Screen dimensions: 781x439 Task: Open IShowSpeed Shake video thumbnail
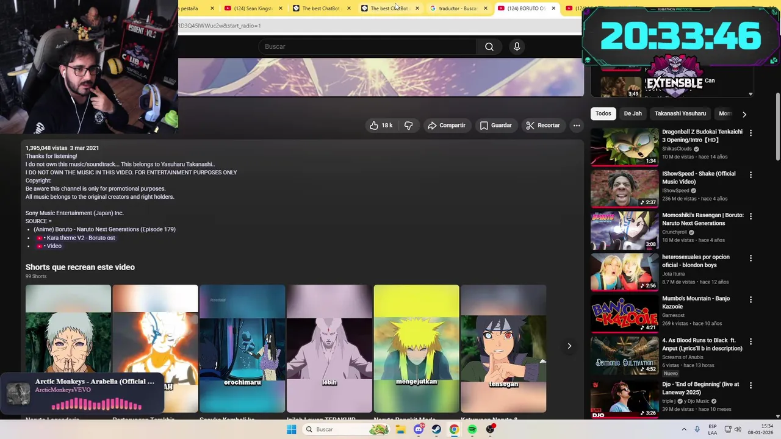[x=624, y=188]
